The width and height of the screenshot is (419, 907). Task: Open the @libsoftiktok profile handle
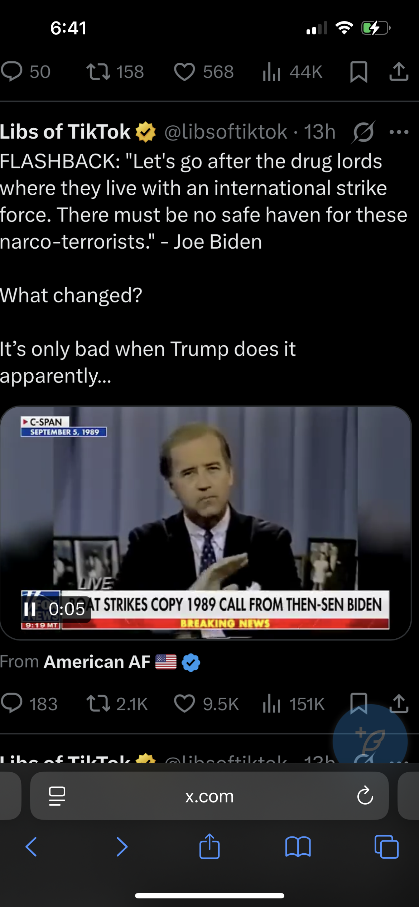[226, 132]
